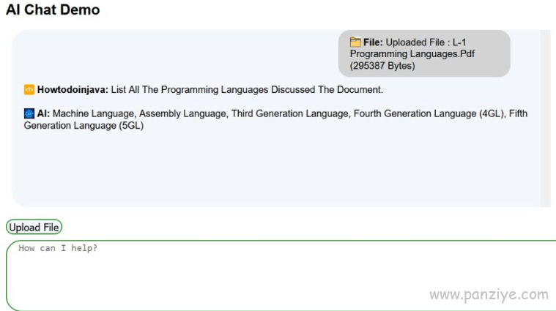This screenshot has width=556, height=311.
Task: Click "Generation Language (5GL)" in the response
Action: pyautogui.click(x=84, y=125)
